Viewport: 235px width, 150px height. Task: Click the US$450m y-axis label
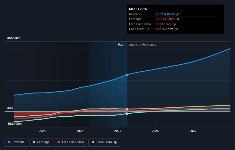point(14,38)
